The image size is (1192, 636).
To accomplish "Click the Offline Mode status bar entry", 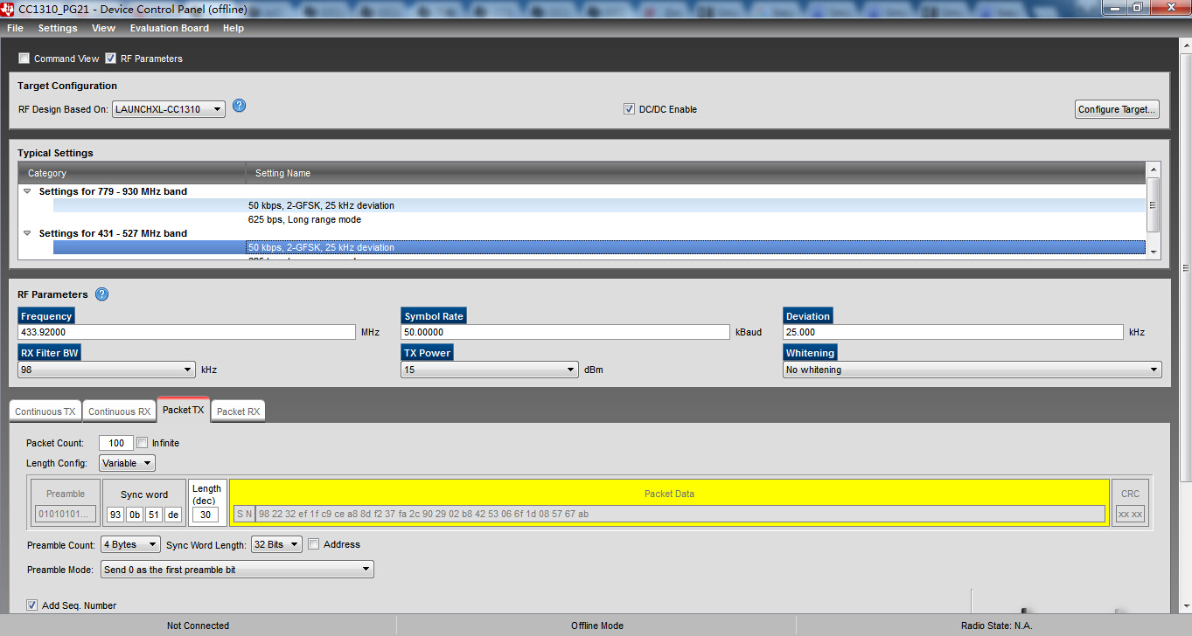I will 596,626.
